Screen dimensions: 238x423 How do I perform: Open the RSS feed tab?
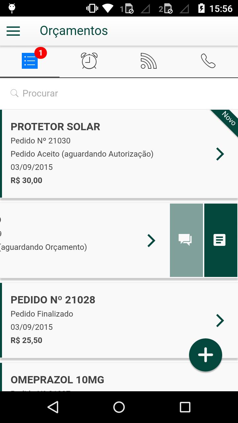click(149, 61)
